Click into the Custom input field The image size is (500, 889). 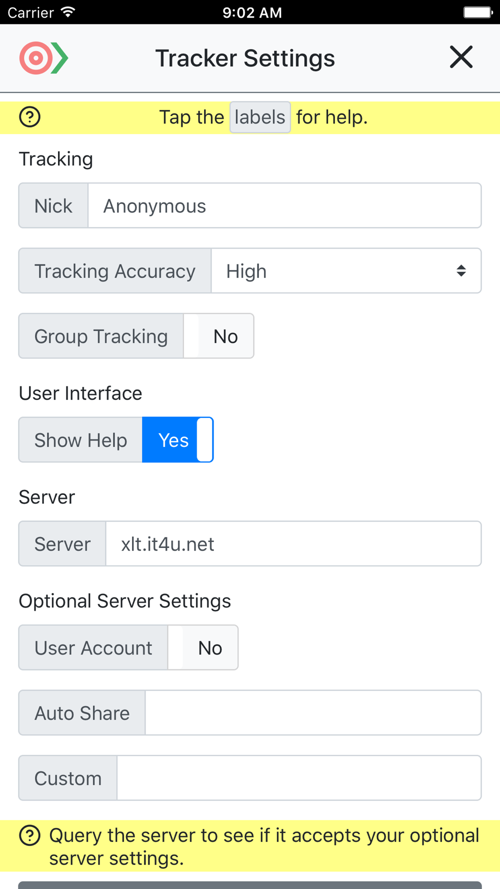(x=299, y=778)
